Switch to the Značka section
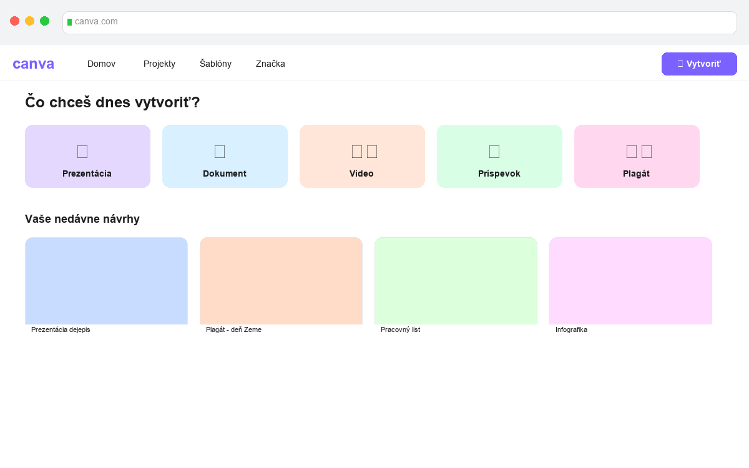Viewport: 749px width, 468px height. point(270,64)
